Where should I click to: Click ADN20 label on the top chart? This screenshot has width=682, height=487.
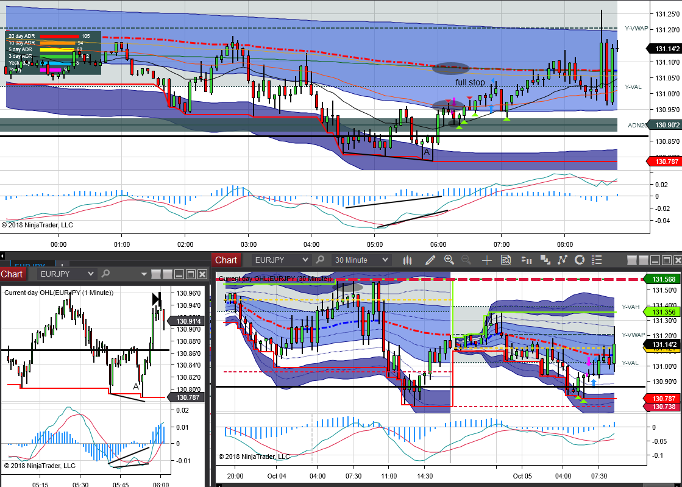pos(637,125)
